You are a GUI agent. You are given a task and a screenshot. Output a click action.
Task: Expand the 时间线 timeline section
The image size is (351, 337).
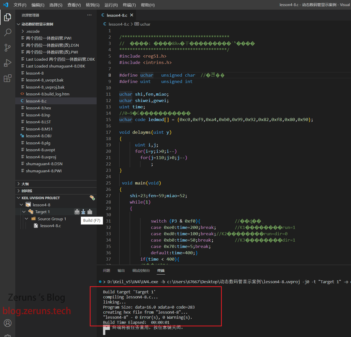pyautogui.click(x=27, y=191)
